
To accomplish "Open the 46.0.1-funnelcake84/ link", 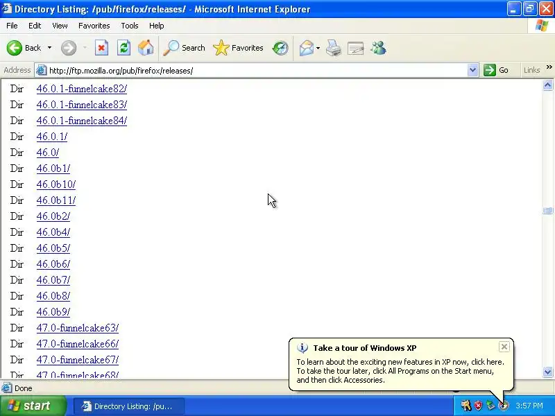I will point(81,121).
